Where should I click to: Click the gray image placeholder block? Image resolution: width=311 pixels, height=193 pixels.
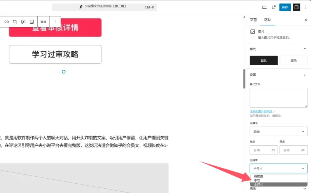click(84, 178)
